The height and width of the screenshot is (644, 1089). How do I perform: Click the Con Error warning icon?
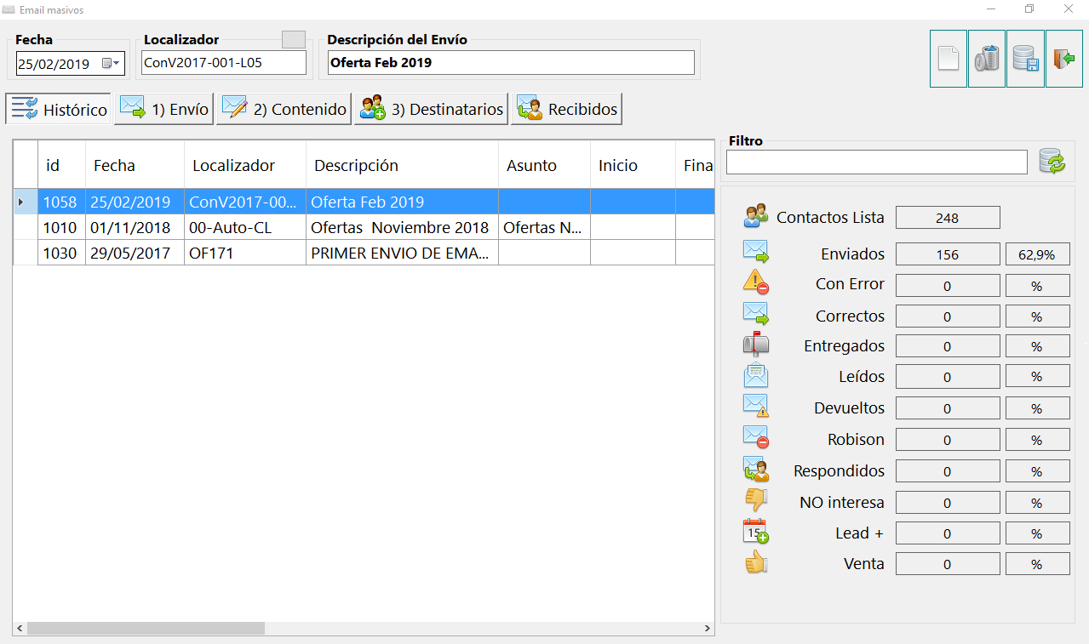coord(756,281)
